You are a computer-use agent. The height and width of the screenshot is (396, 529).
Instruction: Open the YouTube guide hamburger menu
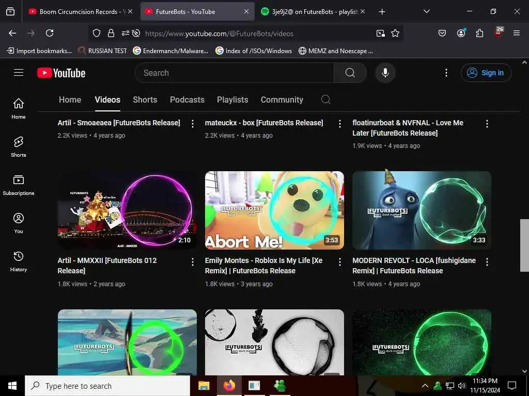[x=19, y=73]
